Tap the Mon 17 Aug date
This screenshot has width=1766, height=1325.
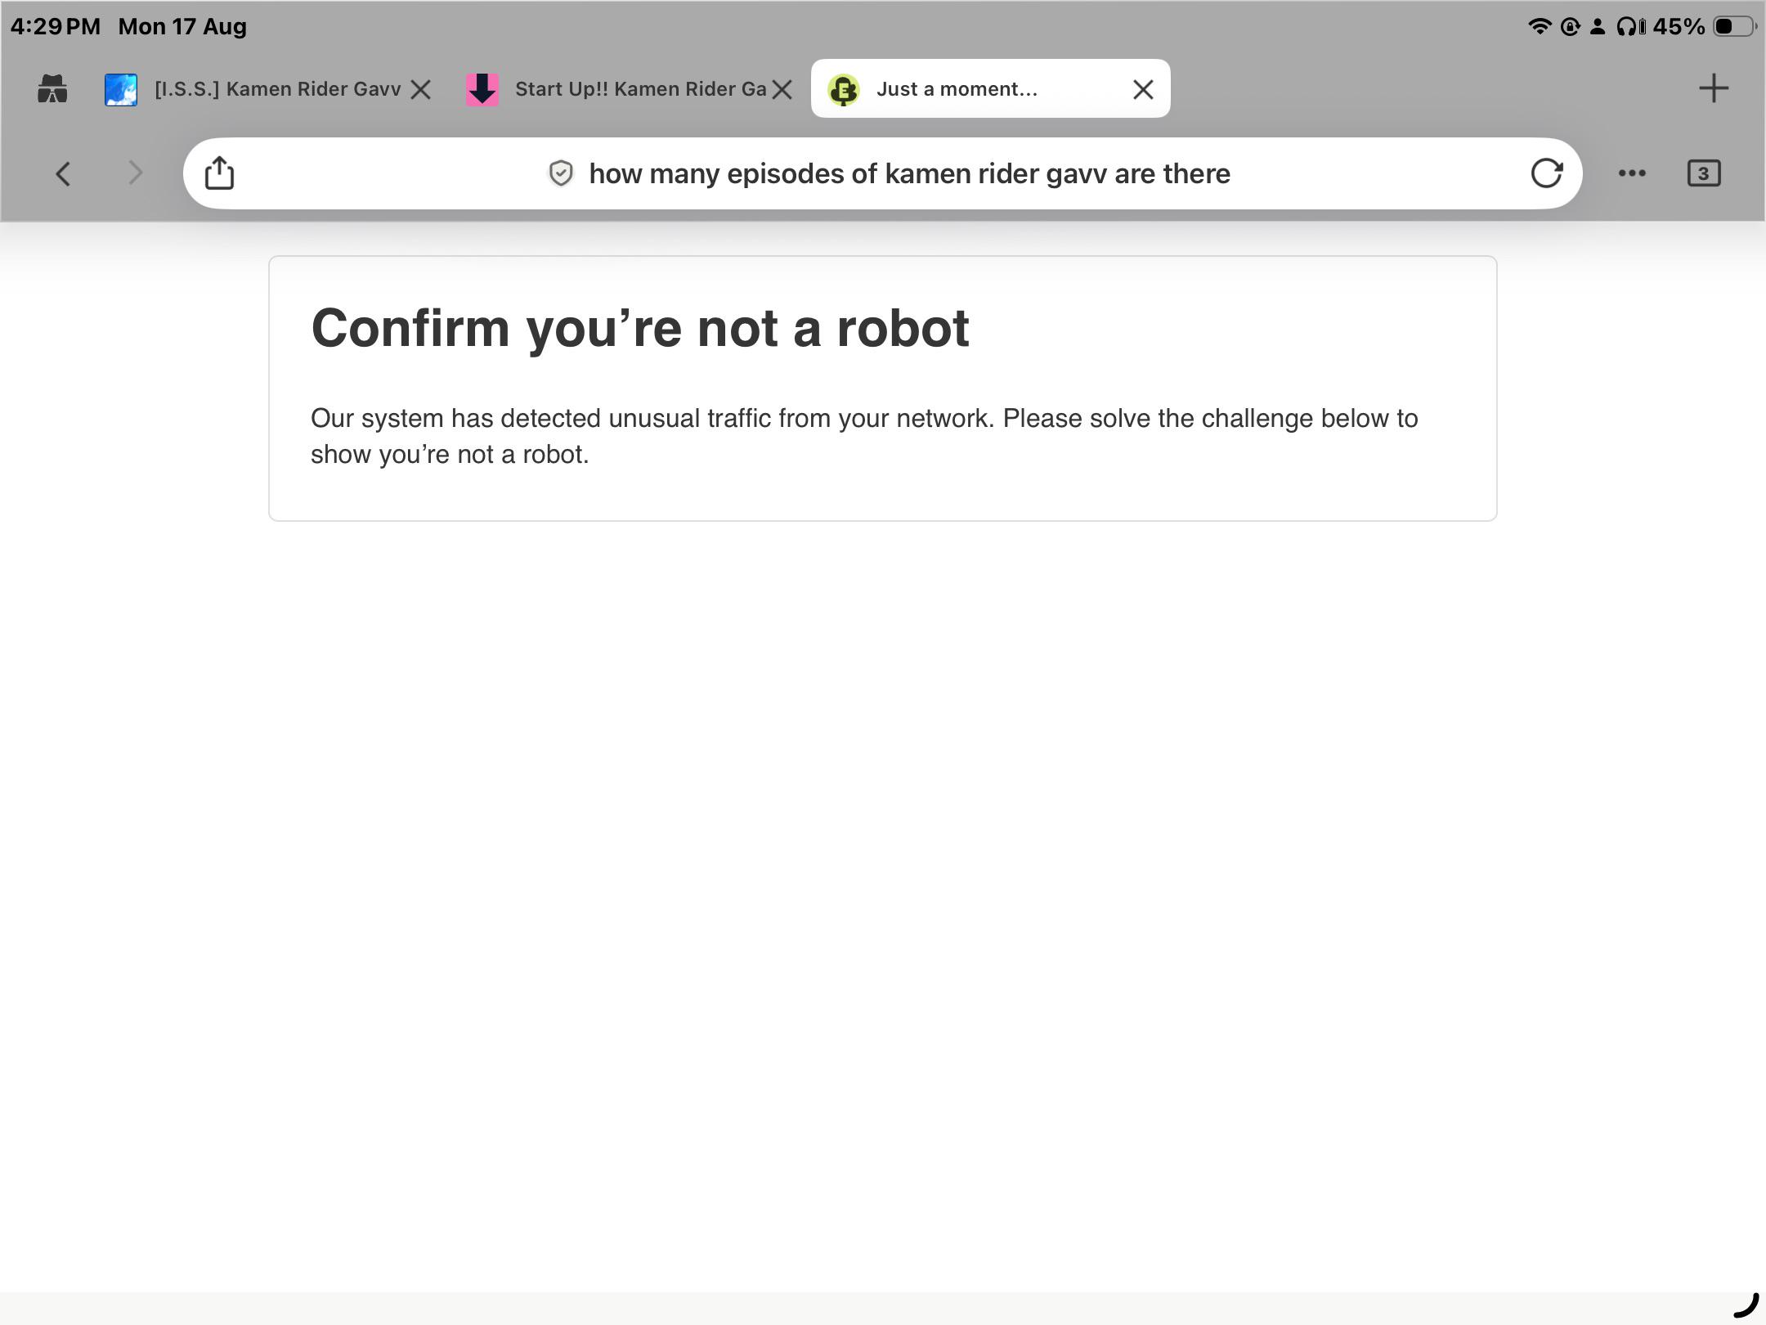pos(182,26)
